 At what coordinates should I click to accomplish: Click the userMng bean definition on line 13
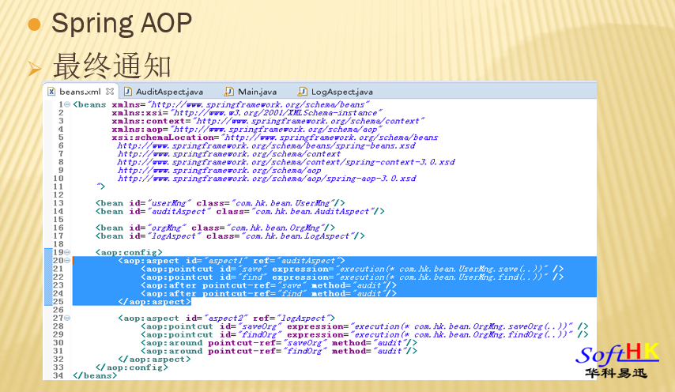pyautogui.click(x=220, y=203)
